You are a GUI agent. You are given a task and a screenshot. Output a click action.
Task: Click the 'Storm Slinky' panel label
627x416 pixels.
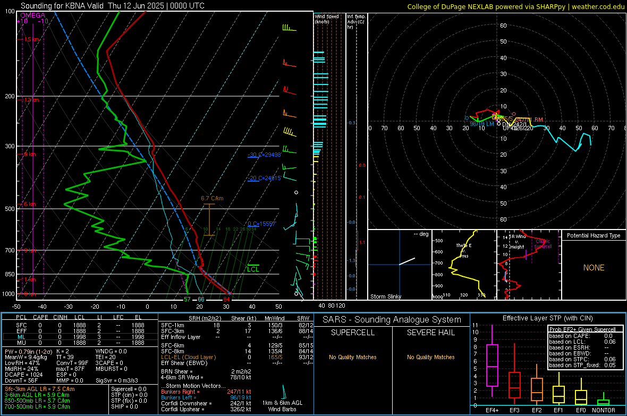[385, 296]
